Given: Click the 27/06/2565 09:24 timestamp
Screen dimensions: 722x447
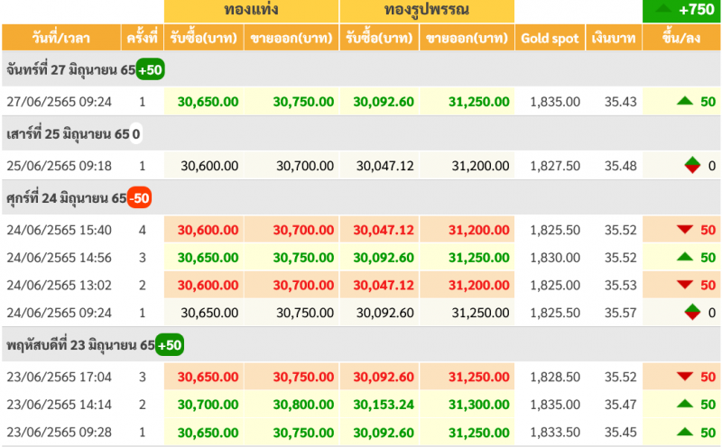Looking at the screenshot, I should 59,102.
